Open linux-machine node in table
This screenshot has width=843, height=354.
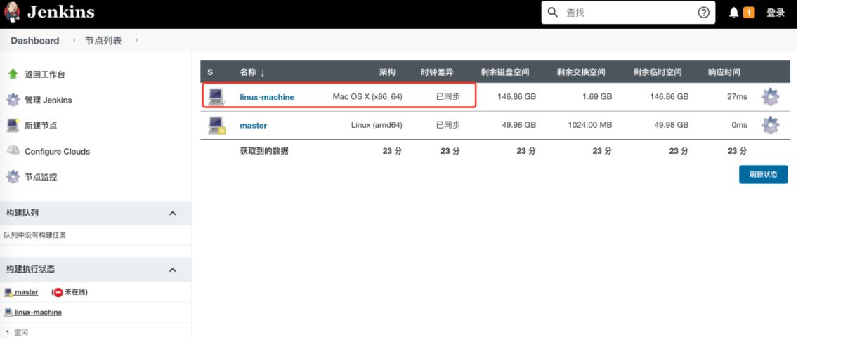click(267, 97)
